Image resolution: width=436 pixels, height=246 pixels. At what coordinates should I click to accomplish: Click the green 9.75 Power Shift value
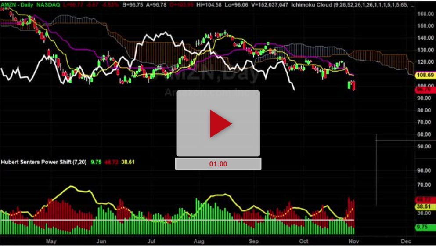tap(96, 162)
